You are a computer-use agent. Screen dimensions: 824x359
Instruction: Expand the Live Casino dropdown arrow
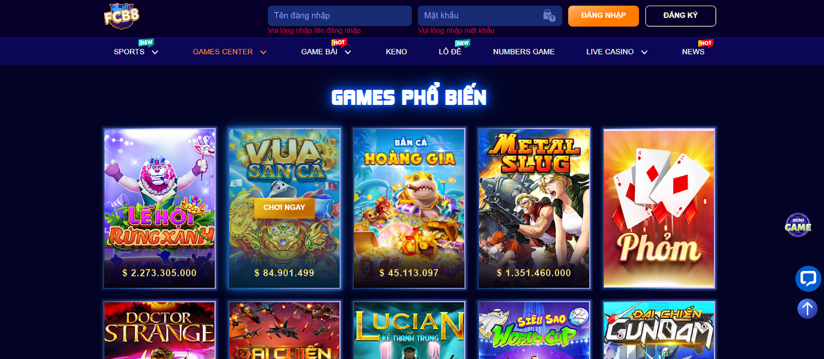(x=644, y=52)
